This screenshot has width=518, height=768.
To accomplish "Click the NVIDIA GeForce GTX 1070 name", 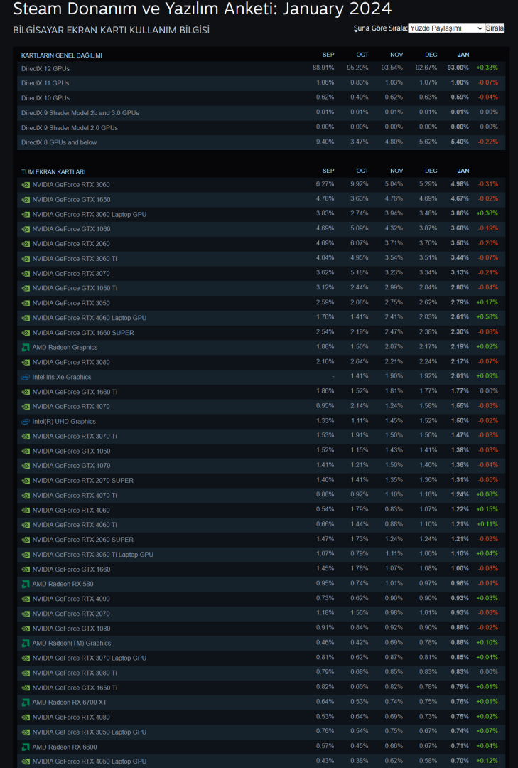I will pyautogui.click(x=72, y=466).
